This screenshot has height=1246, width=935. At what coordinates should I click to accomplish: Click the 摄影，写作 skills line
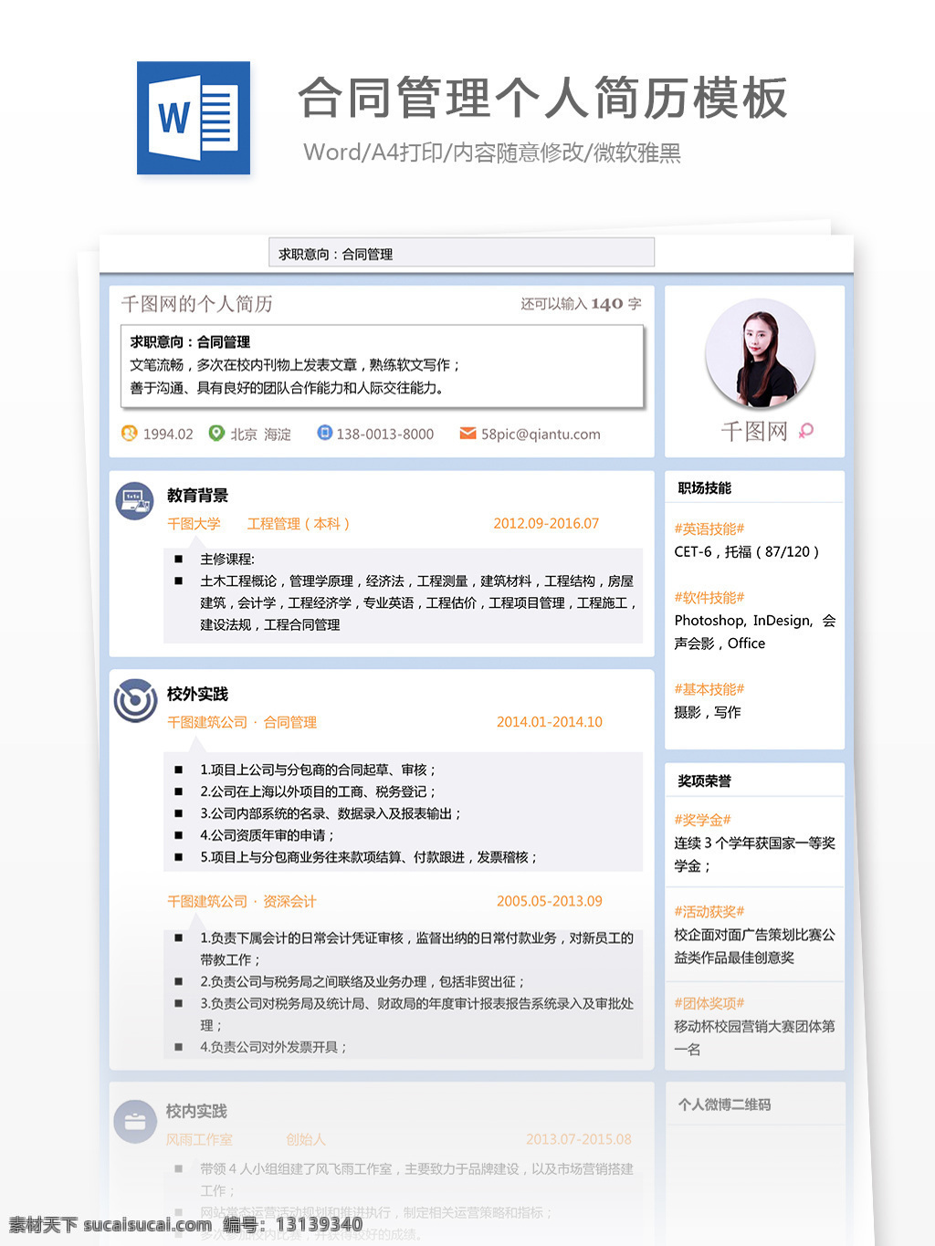tap(708, 712)
